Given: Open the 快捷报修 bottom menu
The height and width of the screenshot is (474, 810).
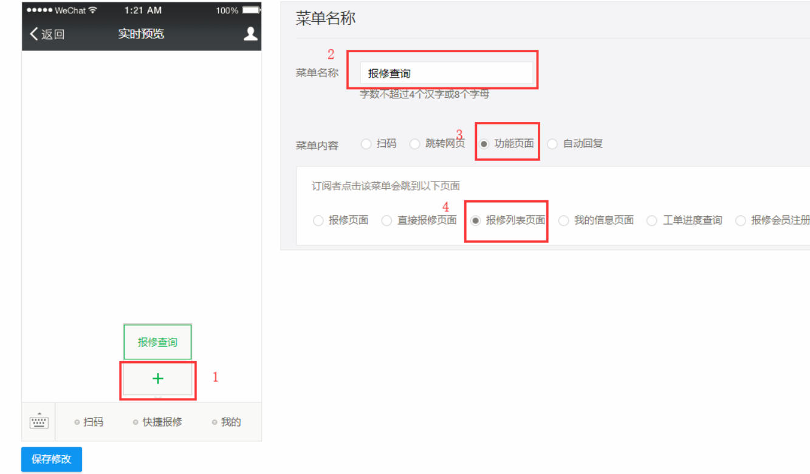Looking at the screenshot, I should [157, 422].
